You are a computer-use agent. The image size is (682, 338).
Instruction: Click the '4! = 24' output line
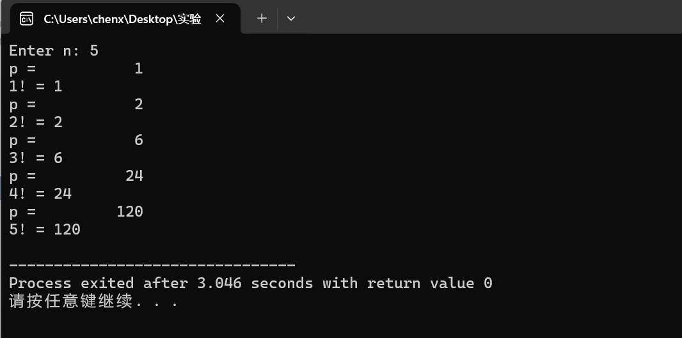click(x=40, y=194)
